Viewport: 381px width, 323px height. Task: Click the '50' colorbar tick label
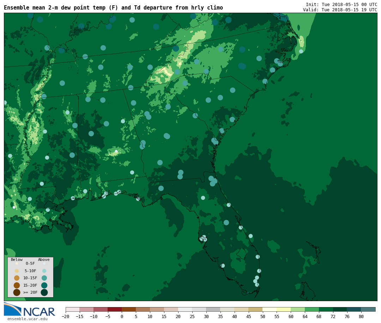tap(263, 316)
